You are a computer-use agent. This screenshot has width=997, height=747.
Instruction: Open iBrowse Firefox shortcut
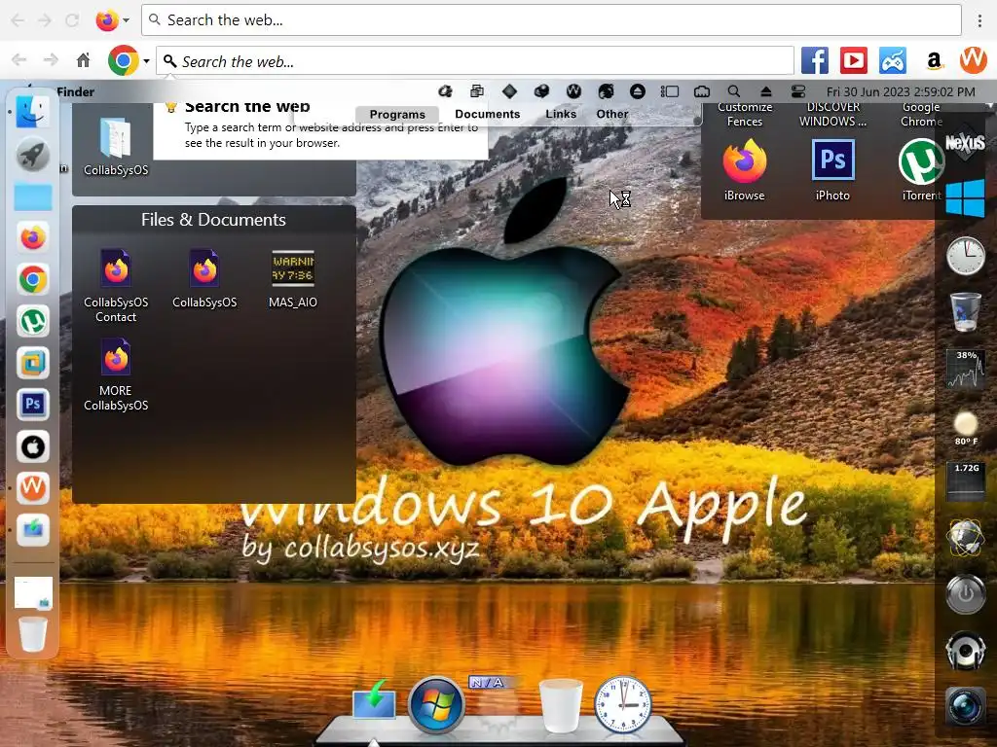pos(744,169)
